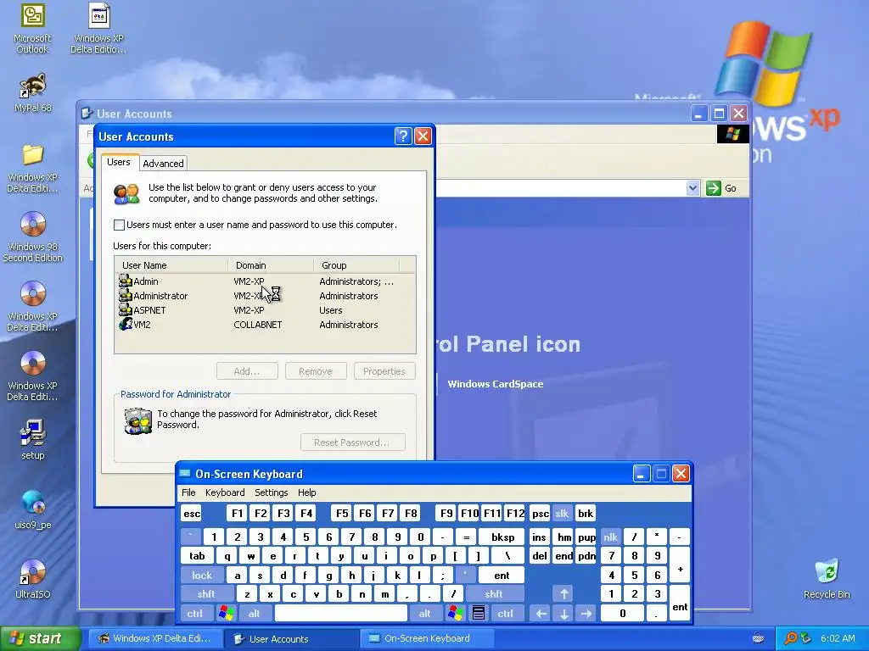Viewport: 869px width, 651px height.
Task: Click the Add... button
Action: [247, 371]
